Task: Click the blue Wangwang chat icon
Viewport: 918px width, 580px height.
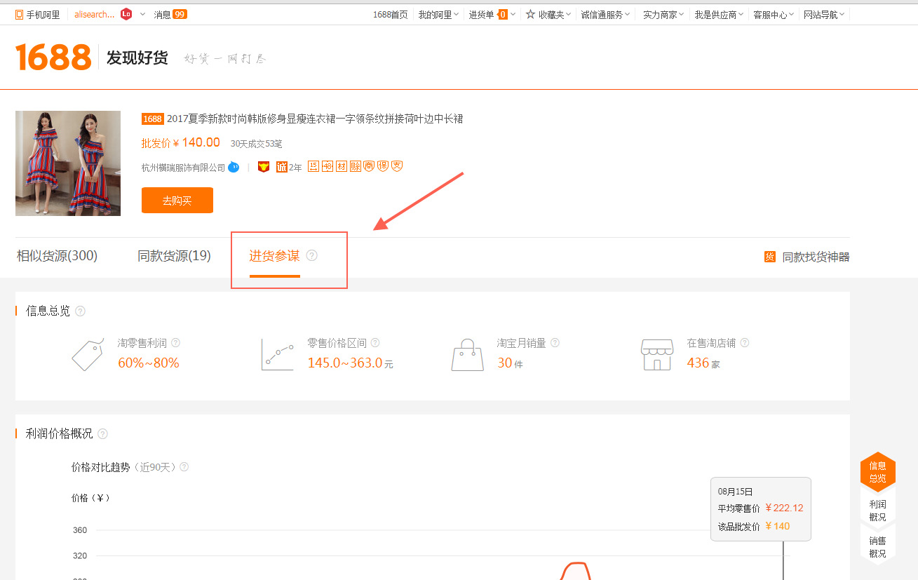Action: click(234, 167)
